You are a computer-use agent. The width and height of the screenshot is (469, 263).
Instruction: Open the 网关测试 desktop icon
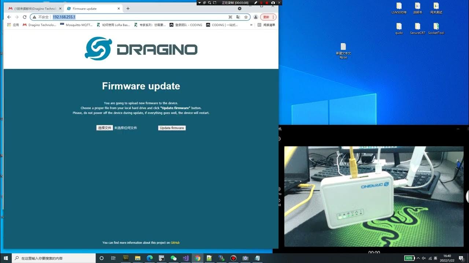[436, 8]
